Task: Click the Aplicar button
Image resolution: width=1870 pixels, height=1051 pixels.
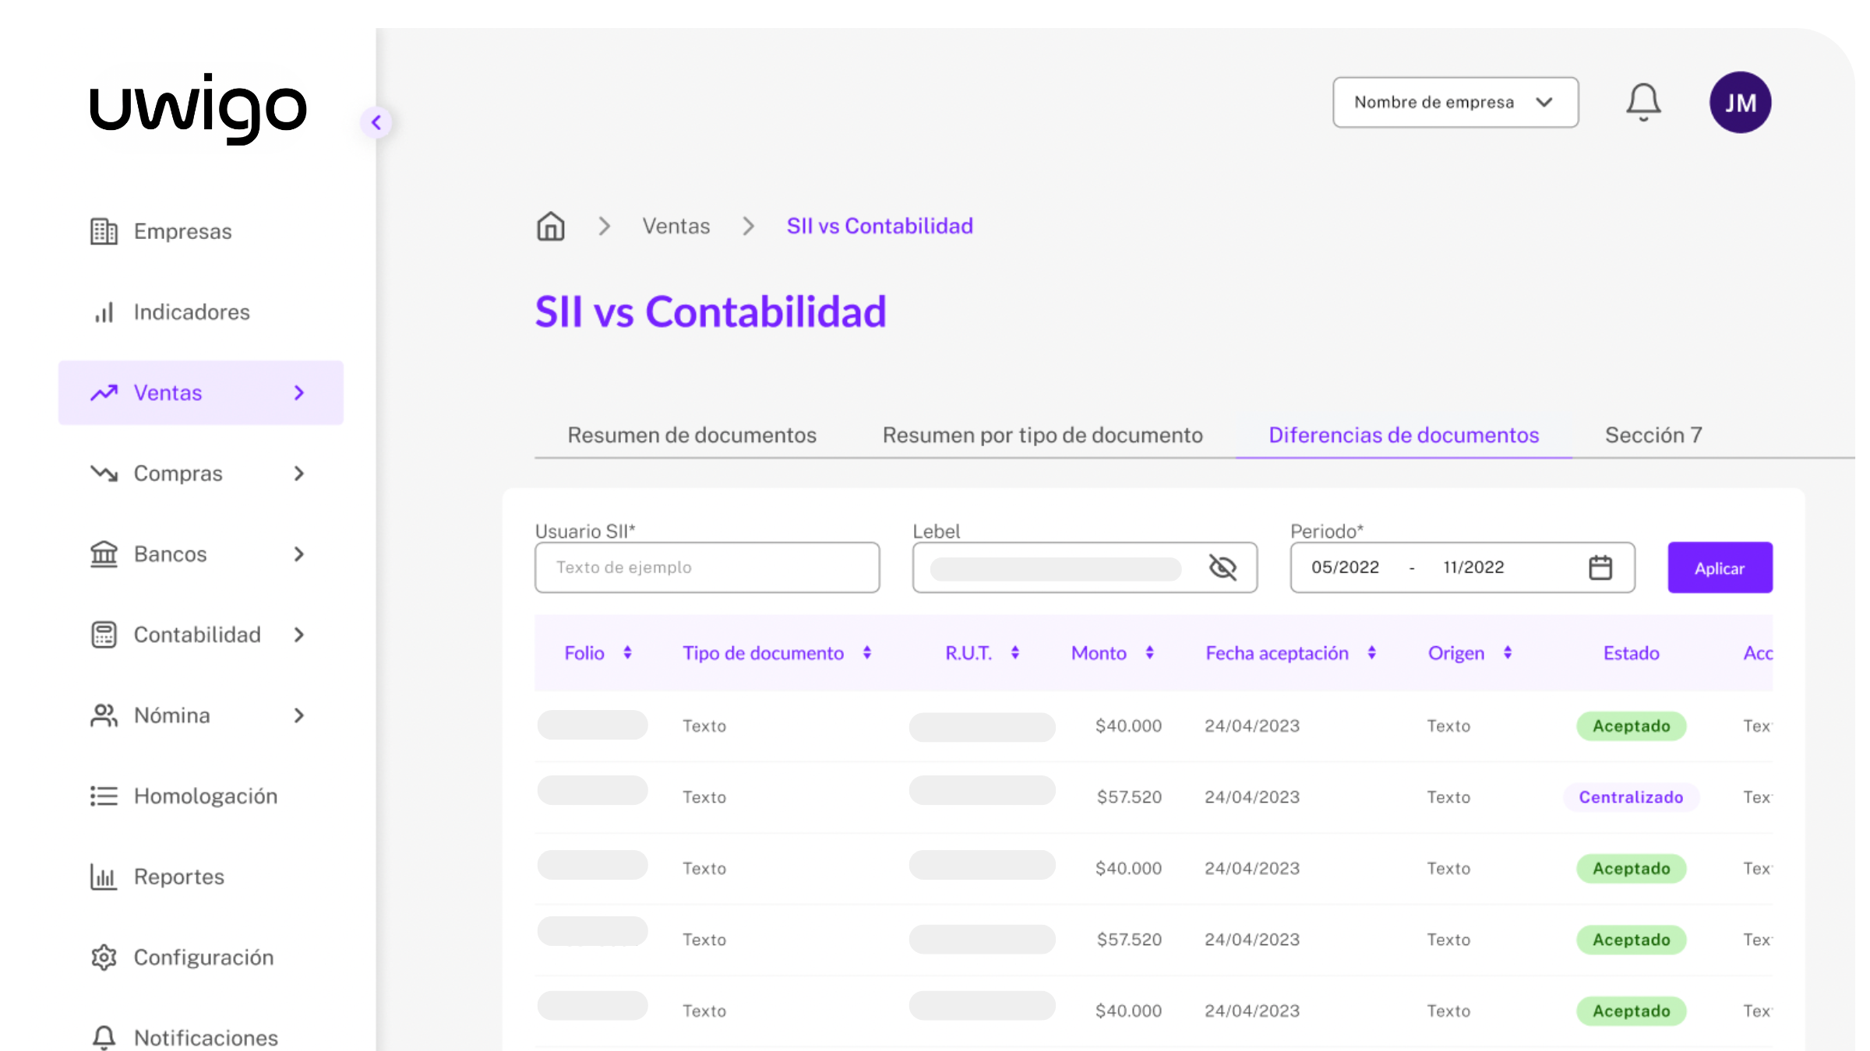Action: coord(1719,568)
